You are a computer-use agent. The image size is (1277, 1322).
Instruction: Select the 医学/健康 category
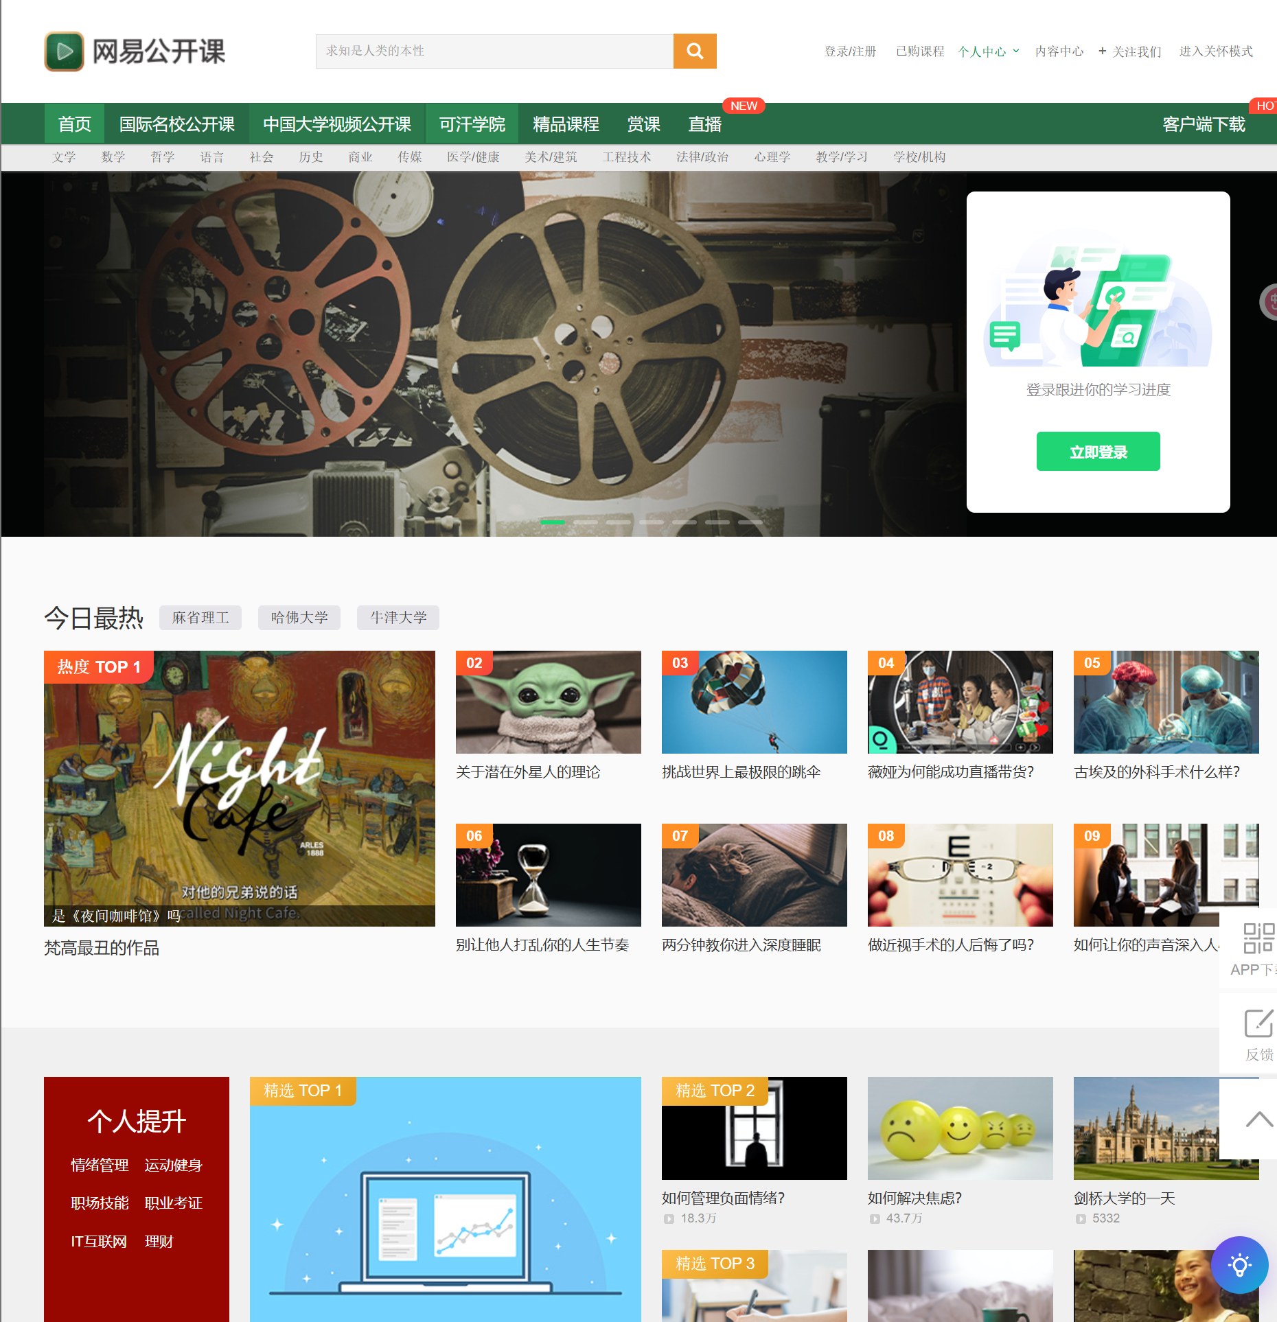[473, 157]
